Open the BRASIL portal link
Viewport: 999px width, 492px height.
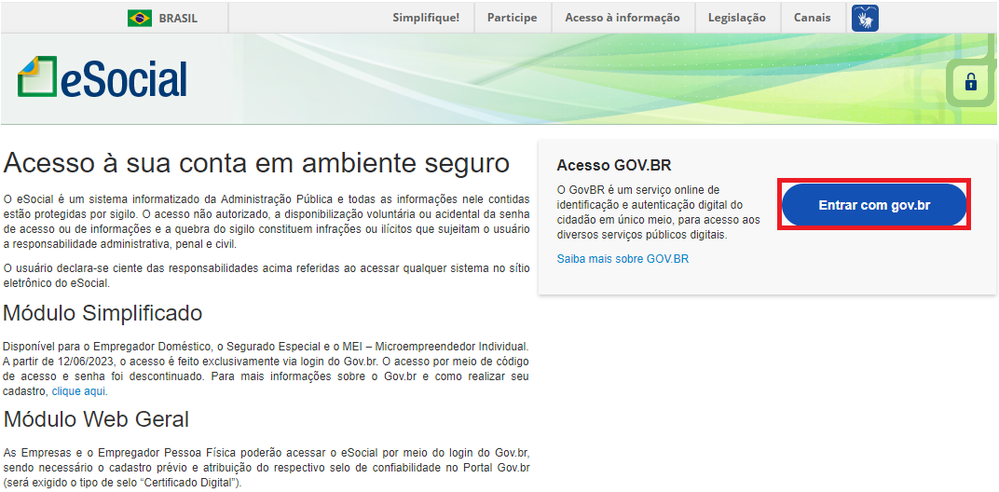click(x=178, y=19)
